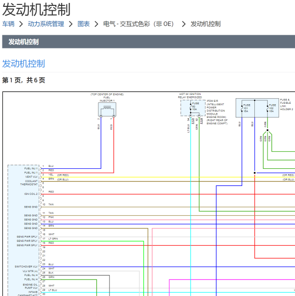Click the BRN wire label at pin 14
This screenshot has height=296, width=295.
coord(51,226)
